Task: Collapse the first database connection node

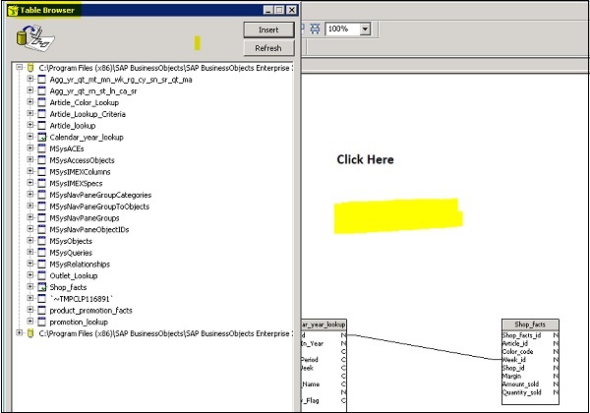Action: click(19, 68)
